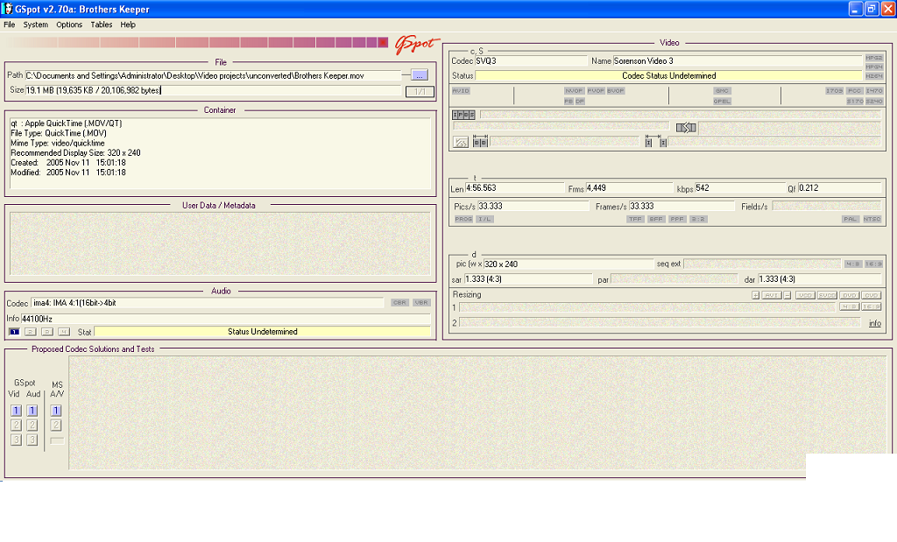Image resolution: width=897 pixels, height=542 pixels.
Task: Click the TFF field order indicator
Action: (x=635, y=219)
